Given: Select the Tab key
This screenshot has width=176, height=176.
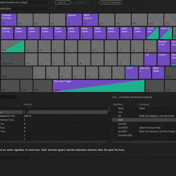Looking at the screenshot, I should pyautogui.click(x=13, y=46).
